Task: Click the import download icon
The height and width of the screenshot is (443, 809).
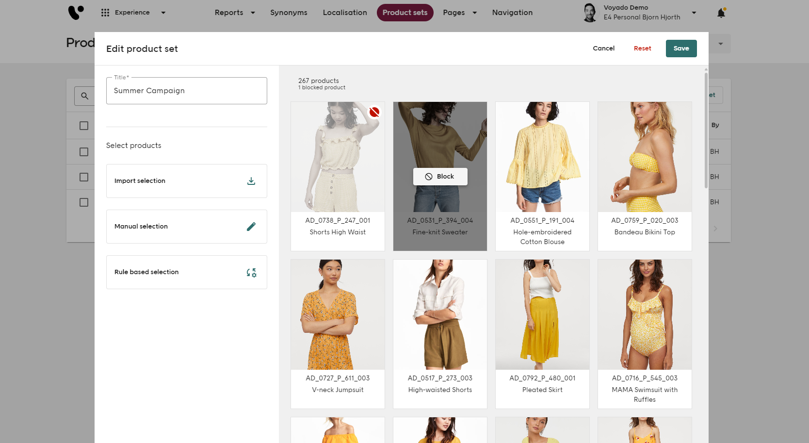Action: pos(251,181)
